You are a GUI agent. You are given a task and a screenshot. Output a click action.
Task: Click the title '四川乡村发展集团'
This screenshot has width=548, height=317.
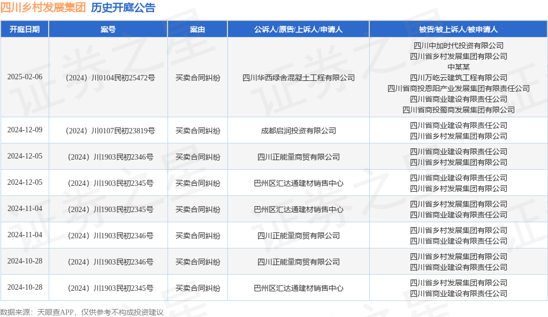coord(43,7)
